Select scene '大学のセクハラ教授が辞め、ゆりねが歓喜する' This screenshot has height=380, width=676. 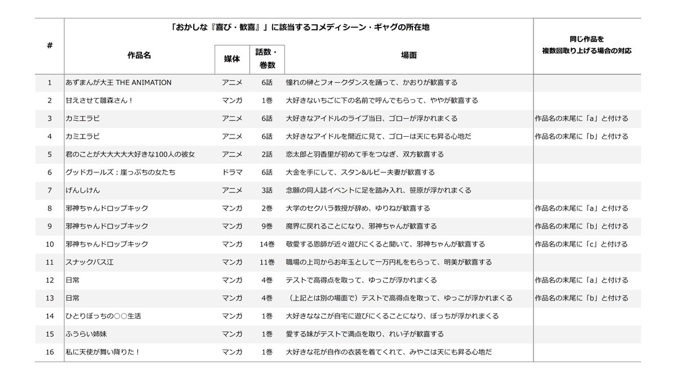tap(358, 208)
